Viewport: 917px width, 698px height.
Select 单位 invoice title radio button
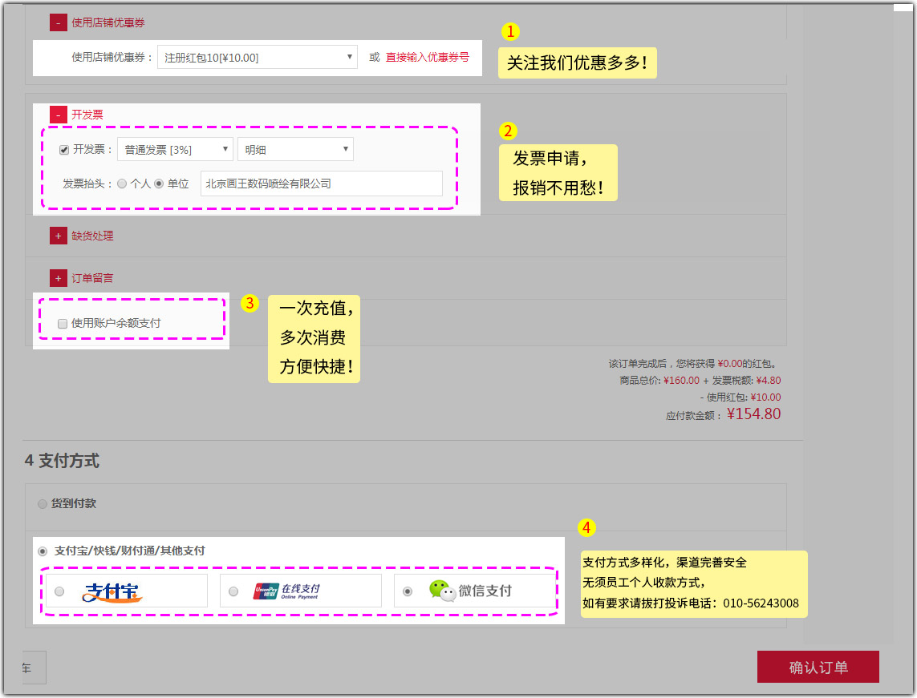tap(159, 184)
